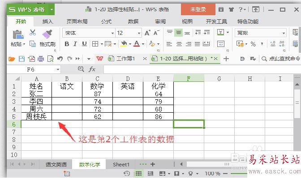Switch to the Sheet1 sheet tab
This screenshot has width=301, height=178.
(x=121, y=165)
